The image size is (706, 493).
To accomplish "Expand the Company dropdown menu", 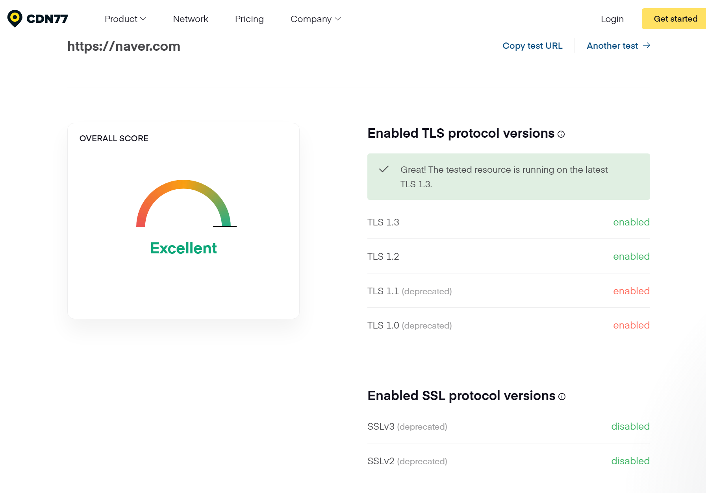I will click(x=315, y=19).
